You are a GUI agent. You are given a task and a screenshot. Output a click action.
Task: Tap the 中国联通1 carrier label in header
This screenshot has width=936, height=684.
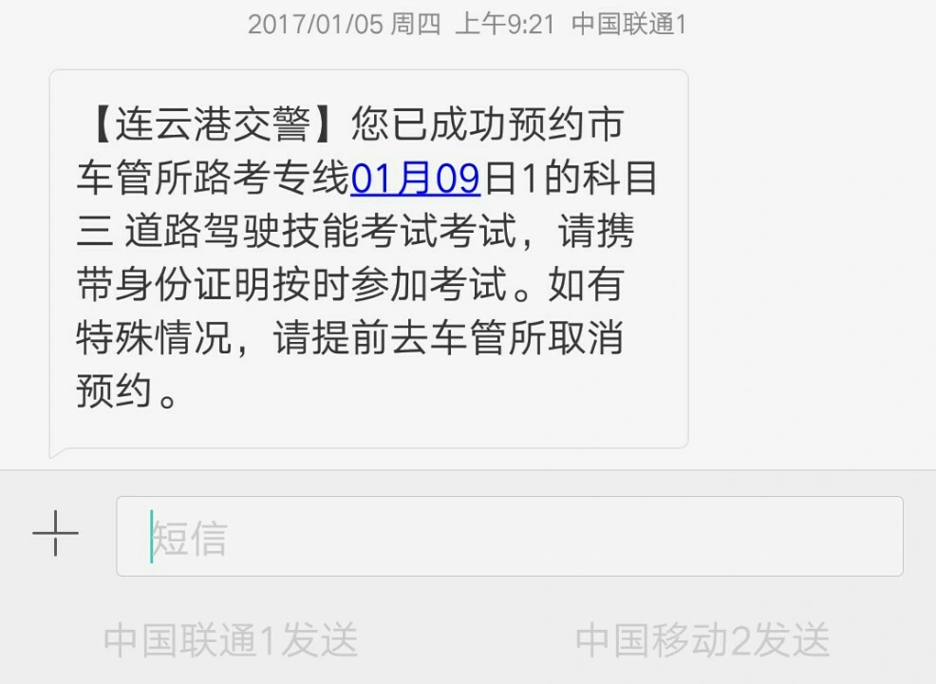pyautogui.click(x=629, y=25)
